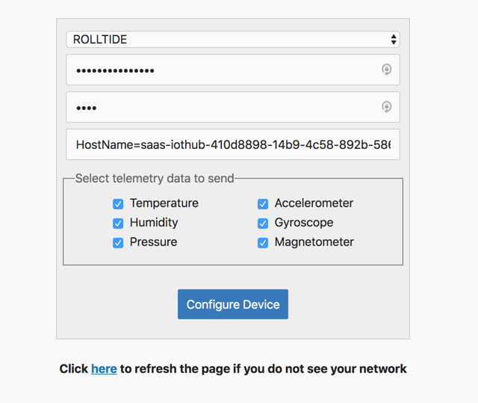Click the Temperature label text

coord(164,203)
